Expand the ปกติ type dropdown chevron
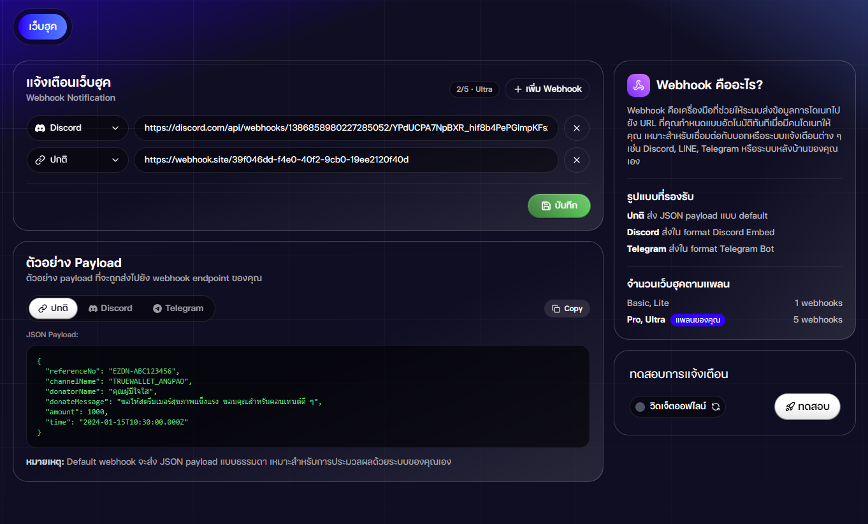 (115, 160)
